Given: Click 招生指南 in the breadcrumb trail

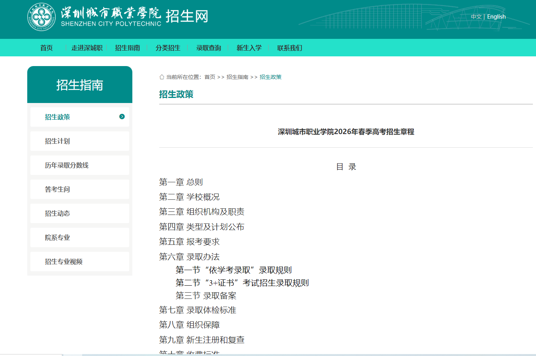Looking at the screenshot, I should coord(237,77).
